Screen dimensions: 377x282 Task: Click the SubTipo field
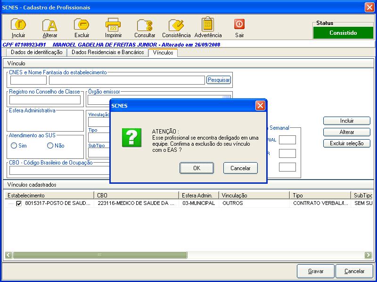click(99, 152)
